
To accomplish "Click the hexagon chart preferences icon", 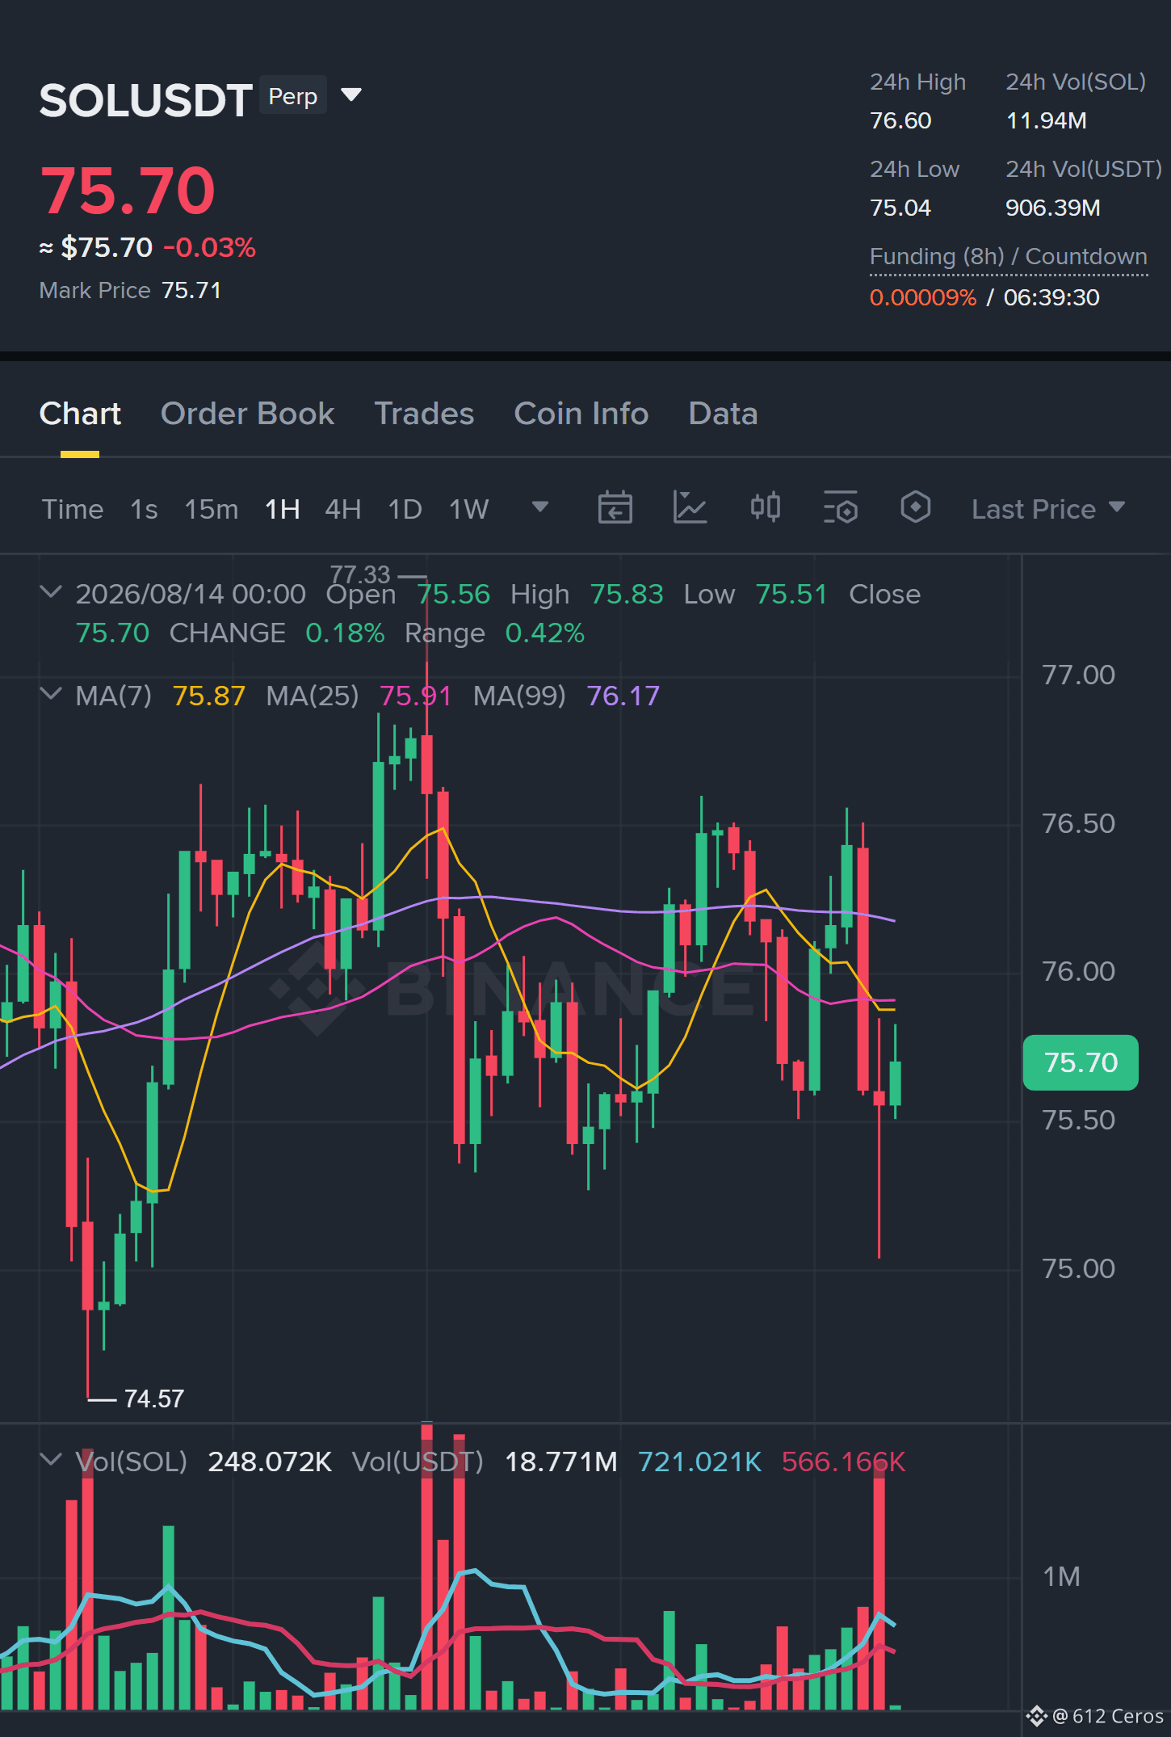I will [x=915, y=507].
